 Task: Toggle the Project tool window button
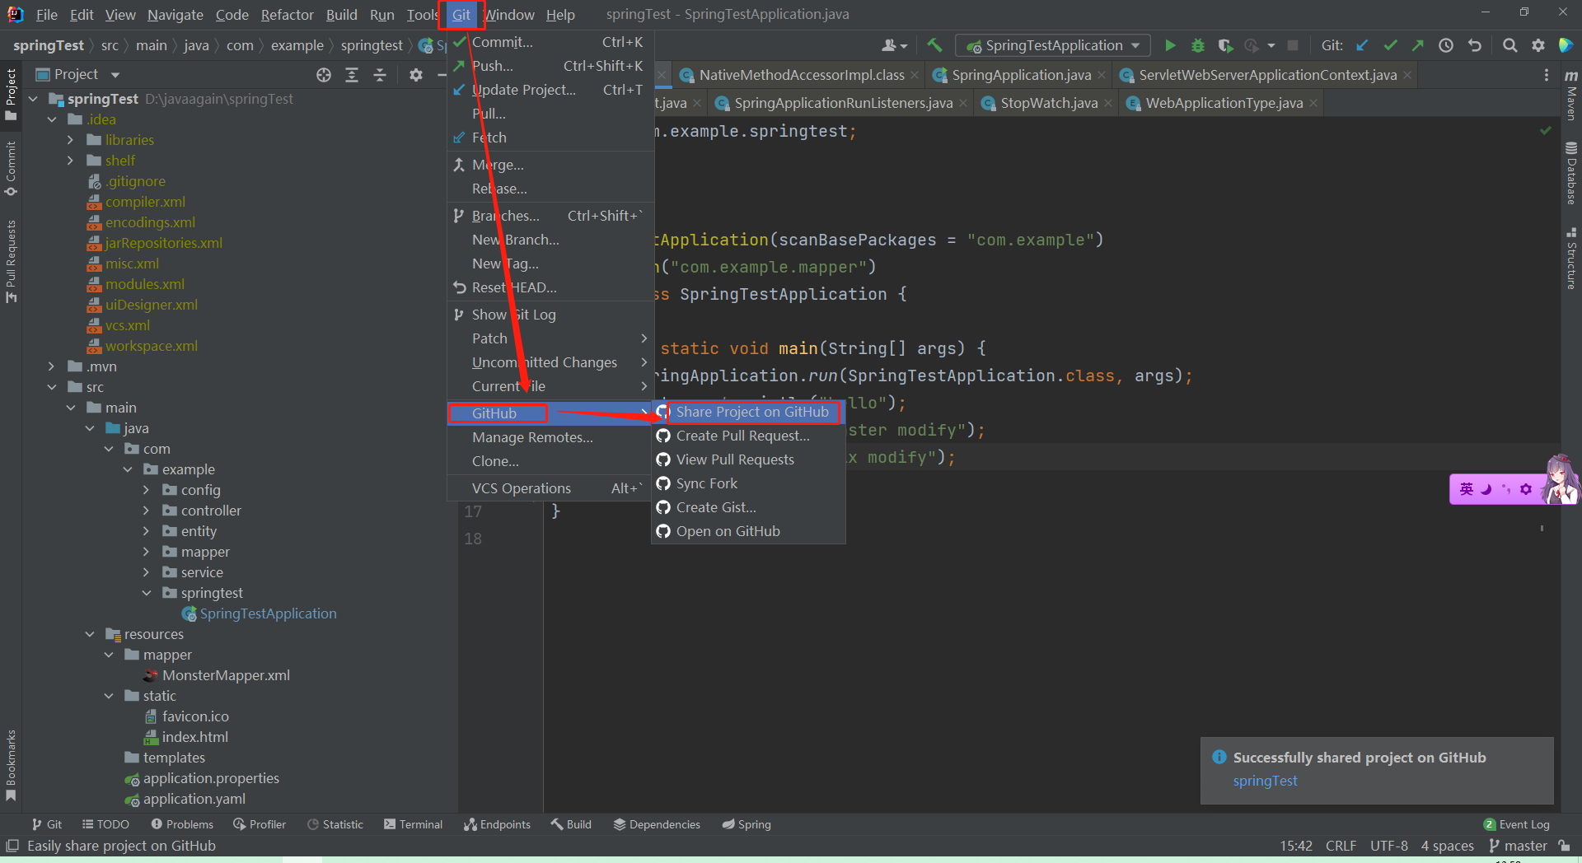tap(11, 95)
